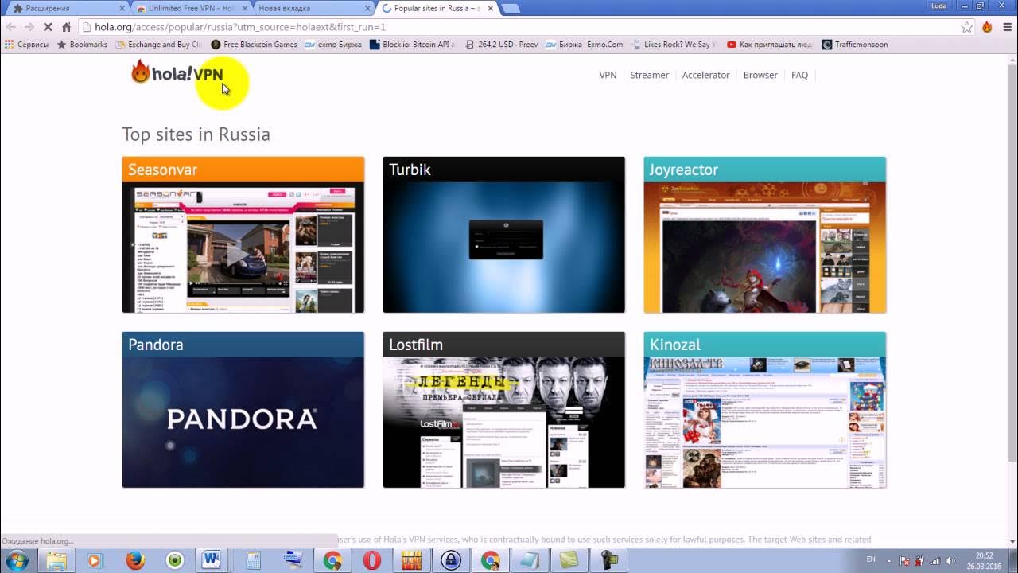Switch to the Новая вкладка tab
Screen dimensions: 1018x573
(313, 8)
